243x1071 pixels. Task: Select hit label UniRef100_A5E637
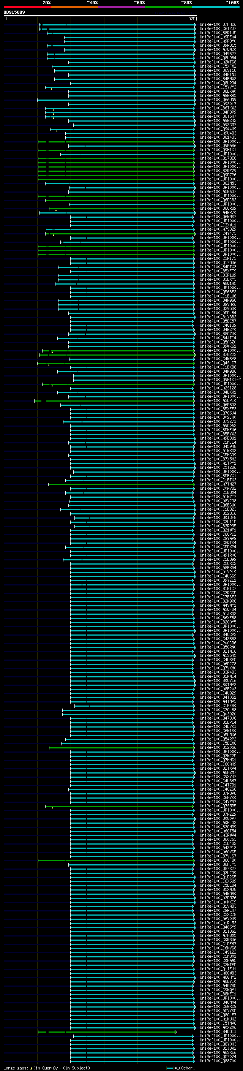218,191
